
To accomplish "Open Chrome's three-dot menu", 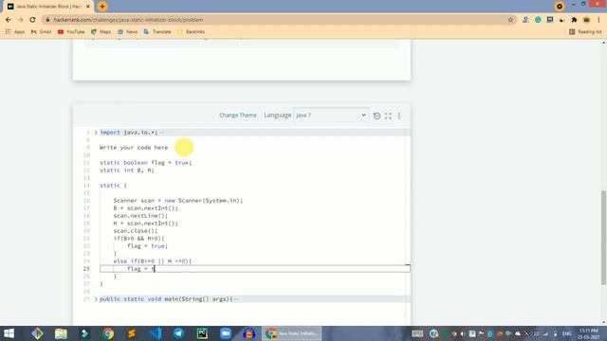I will pos(598,20).
